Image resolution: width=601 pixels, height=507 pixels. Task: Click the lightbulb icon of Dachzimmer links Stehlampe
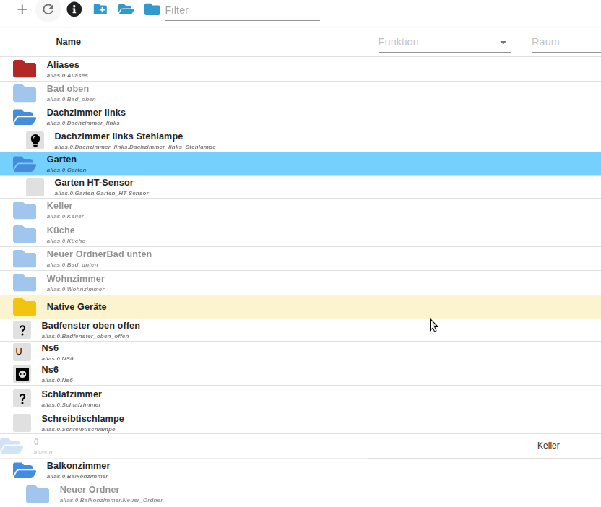[35, 140]
